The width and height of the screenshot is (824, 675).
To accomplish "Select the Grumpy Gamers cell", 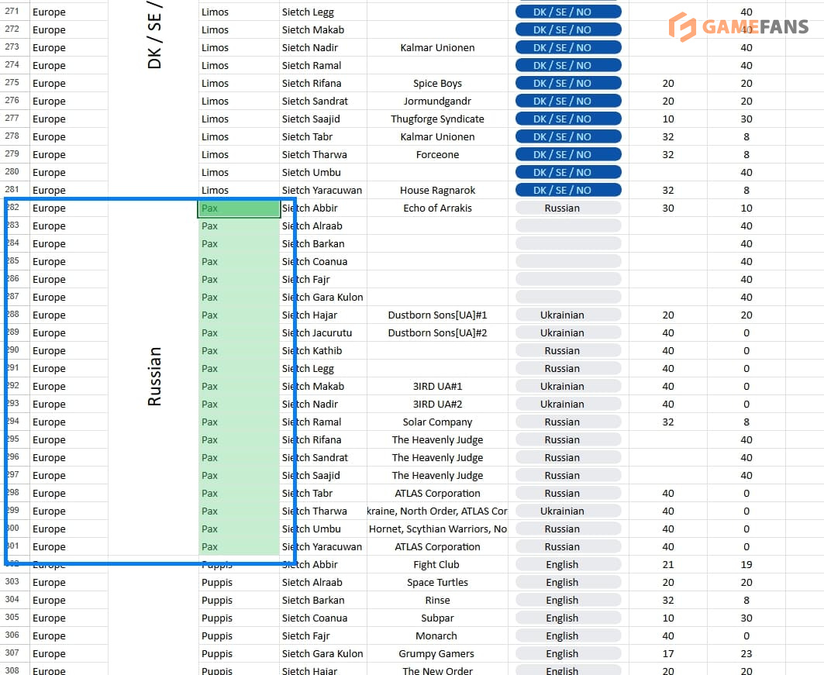I will coord(437,653).
